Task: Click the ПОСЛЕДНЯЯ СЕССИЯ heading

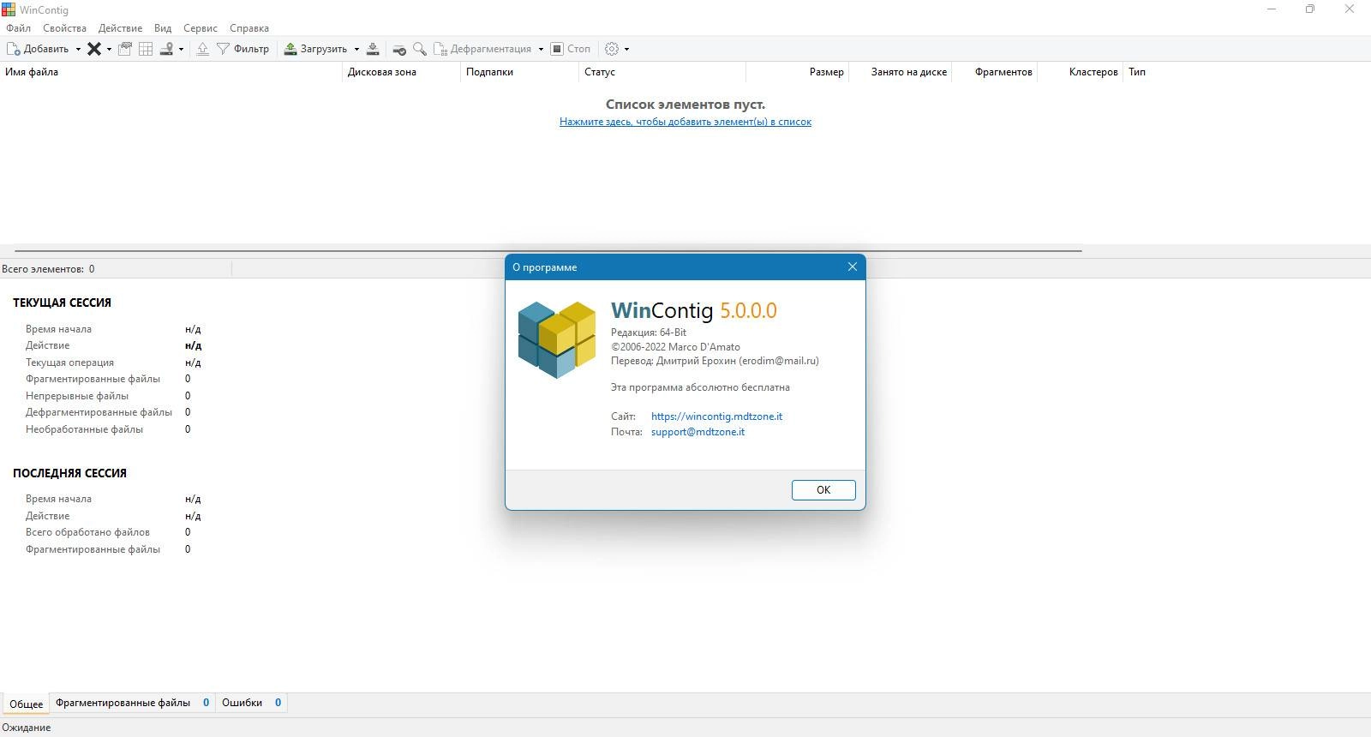Action: (x=69, y=473)
